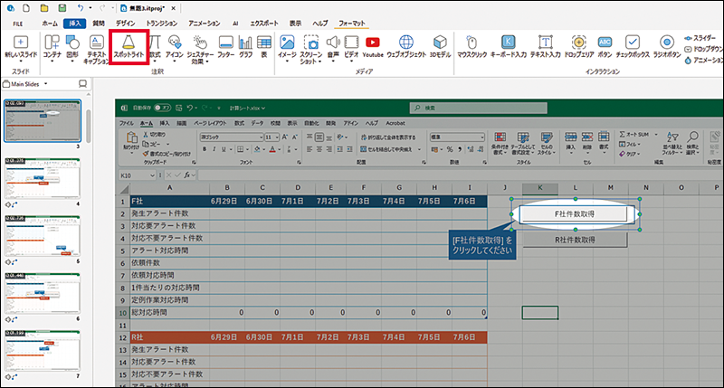Select slide 4 thumbnail in panel
Image resolution: width=724 pixels, height=388 pixels.
coord(41,179)
